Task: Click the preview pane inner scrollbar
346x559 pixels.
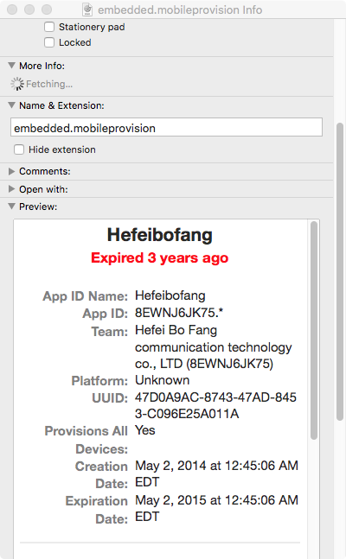Action: pos(314,331)
